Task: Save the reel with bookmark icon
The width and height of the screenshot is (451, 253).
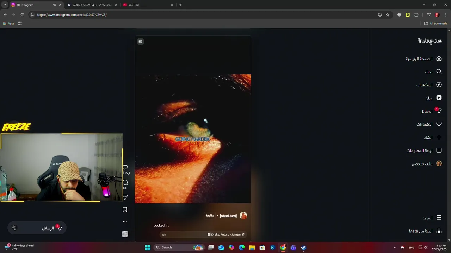Action: point(125,209)
